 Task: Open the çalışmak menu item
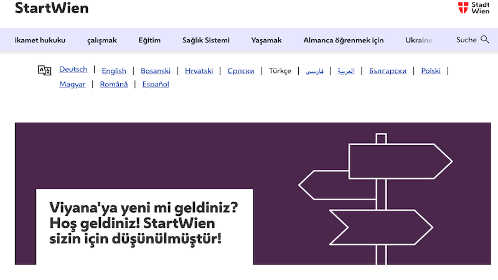[x=102, y=40]
